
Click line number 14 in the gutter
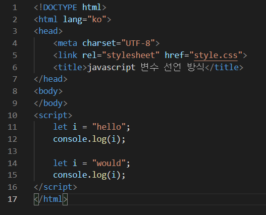tap(13, 164)
